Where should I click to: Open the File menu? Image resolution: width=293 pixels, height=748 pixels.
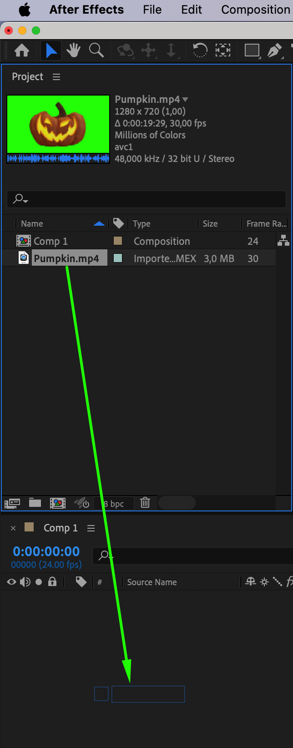coord(152,10)
